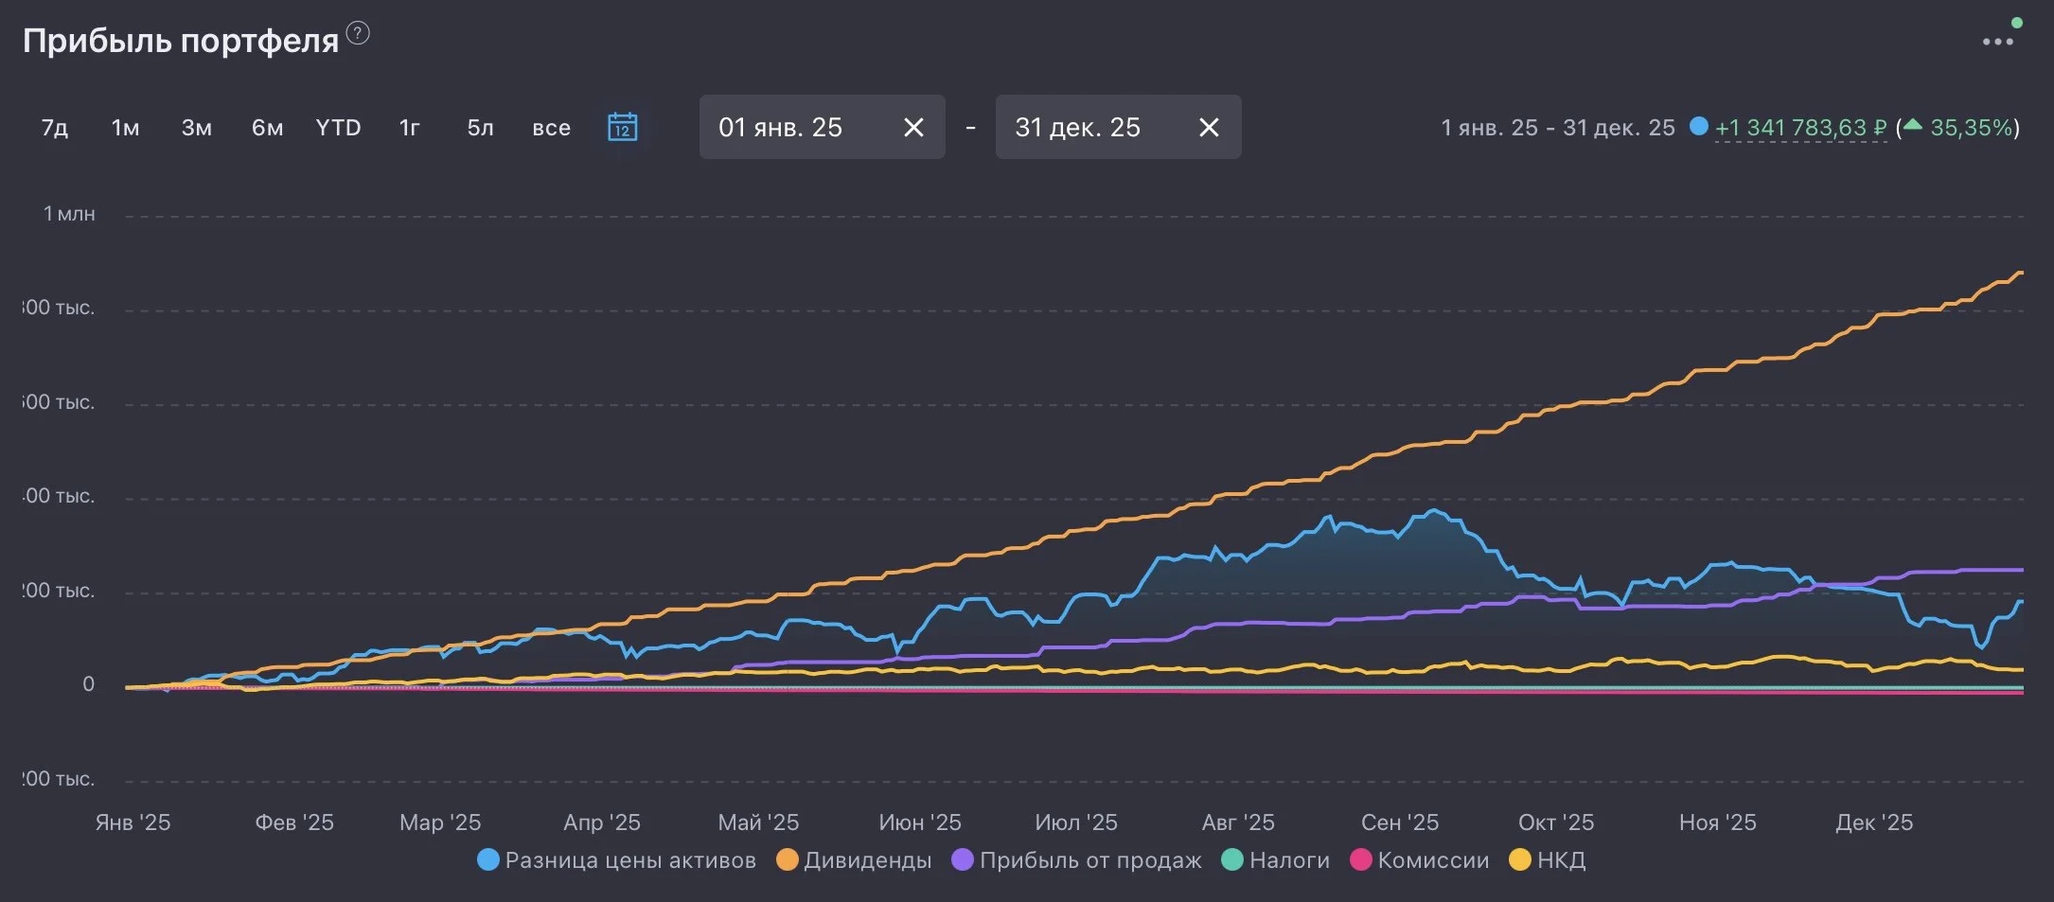Click the Июл '25 axis label
2054x902 pixels.
[1076, 822]
